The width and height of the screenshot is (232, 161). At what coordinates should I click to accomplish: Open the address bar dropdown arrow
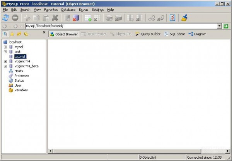point(219,26)
